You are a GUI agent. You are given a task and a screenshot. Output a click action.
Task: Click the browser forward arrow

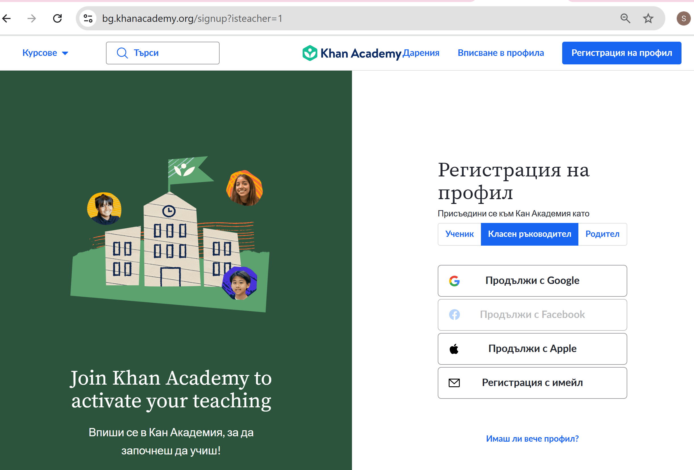pos(32,18)
